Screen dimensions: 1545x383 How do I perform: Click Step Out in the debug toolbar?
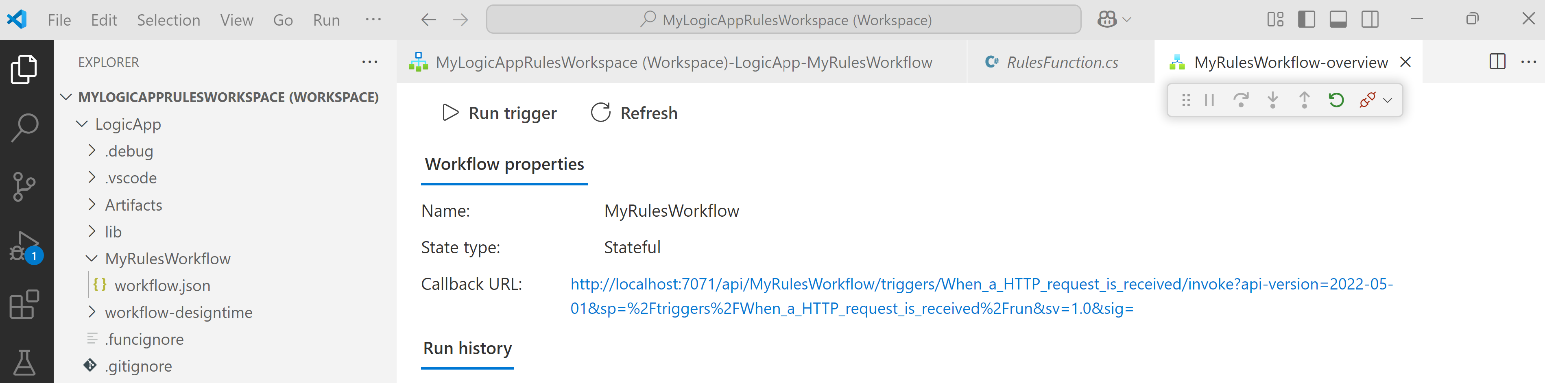pyautogui.click(x=1304, y=100)
